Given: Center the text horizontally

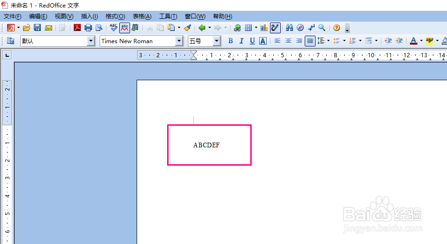Looking at the screenshot, I should pos(288,41).
